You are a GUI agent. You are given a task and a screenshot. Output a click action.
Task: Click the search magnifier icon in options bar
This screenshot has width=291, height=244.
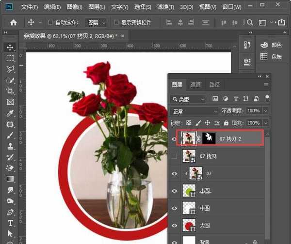point(250,22)
